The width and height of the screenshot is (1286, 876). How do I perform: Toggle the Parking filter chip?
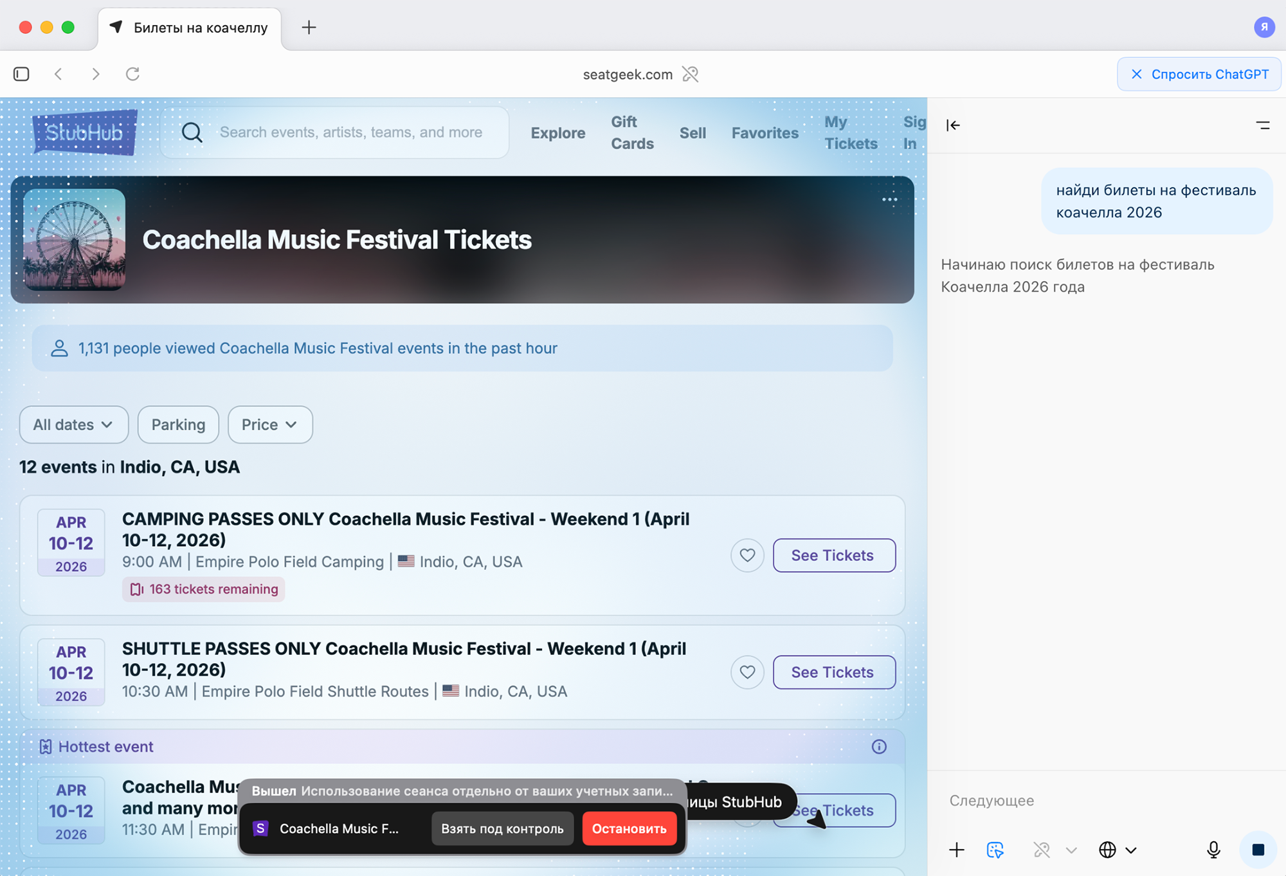(x=178, y=424)
